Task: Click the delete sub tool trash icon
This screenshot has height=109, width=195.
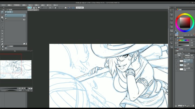Action: [x=26, y=44]
